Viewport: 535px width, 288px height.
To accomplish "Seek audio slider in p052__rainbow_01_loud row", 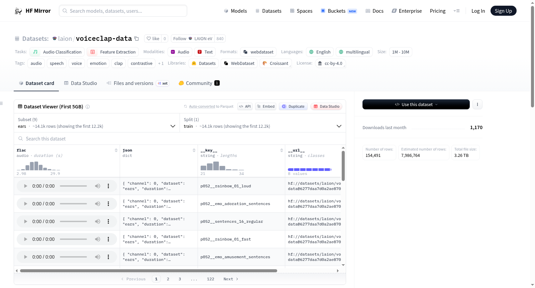I will 73,186.
